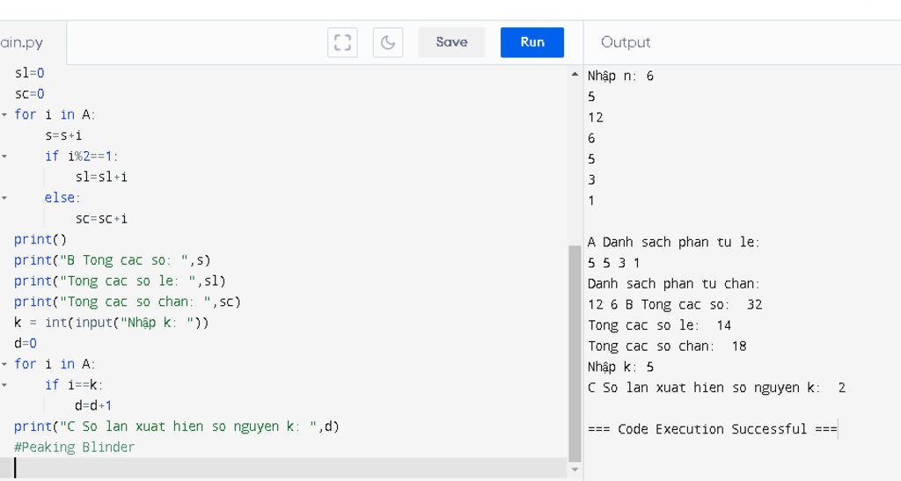Click the Save button
901x481 pixels.
point(451,42)
